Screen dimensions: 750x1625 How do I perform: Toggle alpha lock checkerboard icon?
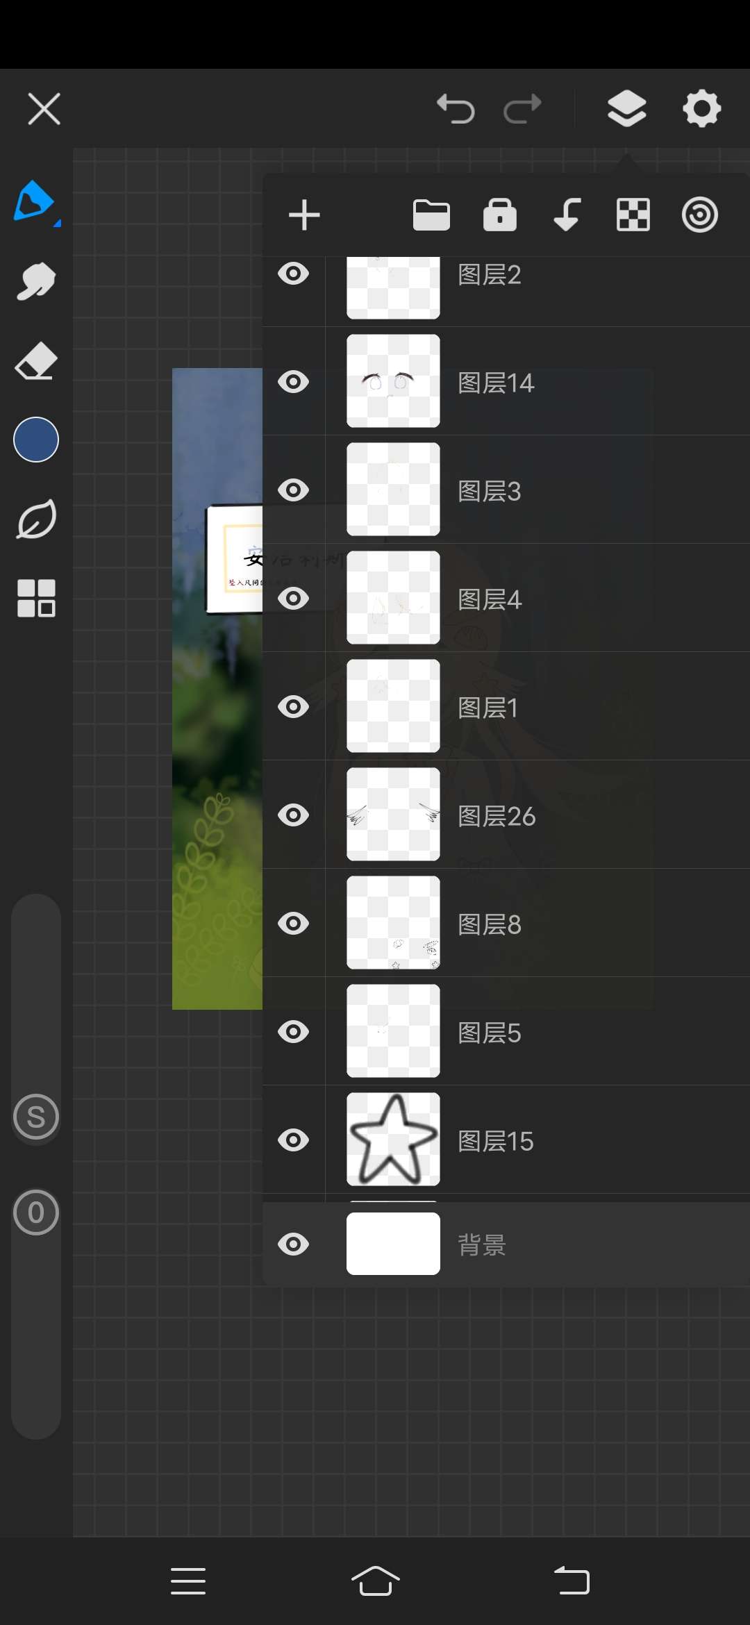[x=633, y=215]
